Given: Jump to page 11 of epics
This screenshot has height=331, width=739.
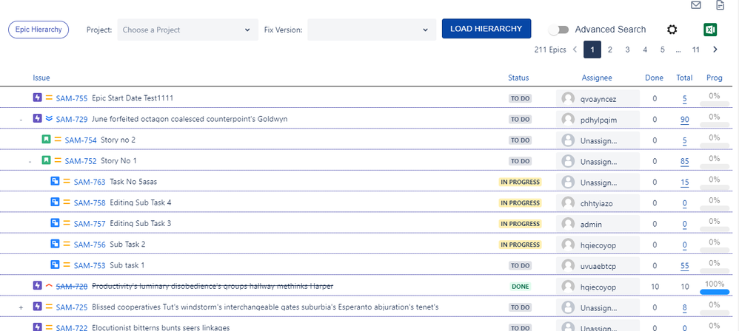Looking at the screenshot, I should tap(695, 50).
